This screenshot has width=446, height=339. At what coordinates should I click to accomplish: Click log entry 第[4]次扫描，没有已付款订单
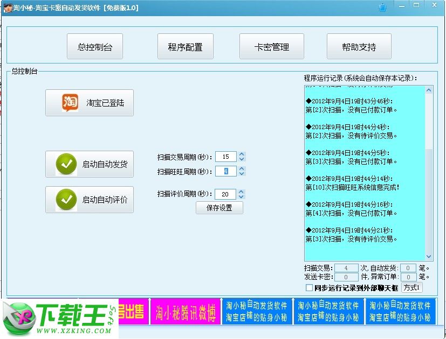[x=351, y=213]
